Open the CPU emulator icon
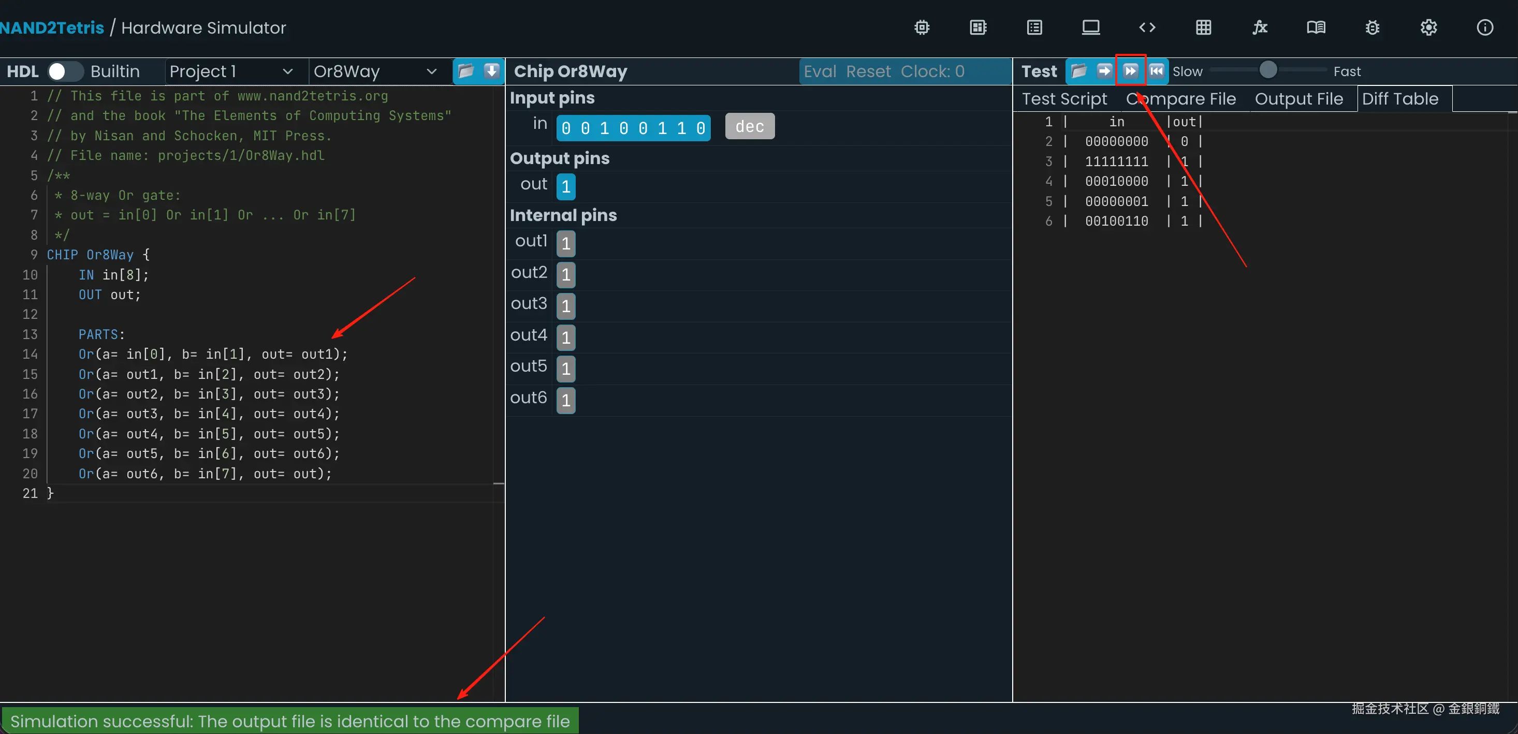The height and width of the screenshot is (734, 1518). coord(978,27)
